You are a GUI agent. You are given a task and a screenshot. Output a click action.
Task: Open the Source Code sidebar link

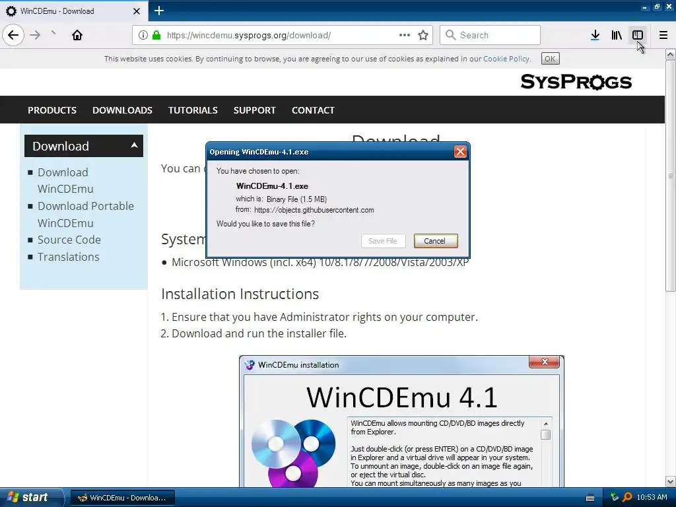[x=69, y=240]
